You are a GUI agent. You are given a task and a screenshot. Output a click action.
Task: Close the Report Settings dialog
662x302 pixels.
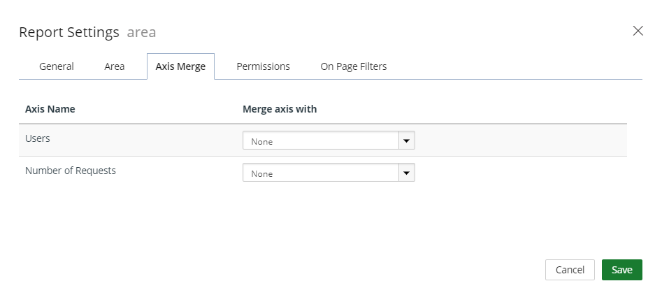[x=638, y=31]
